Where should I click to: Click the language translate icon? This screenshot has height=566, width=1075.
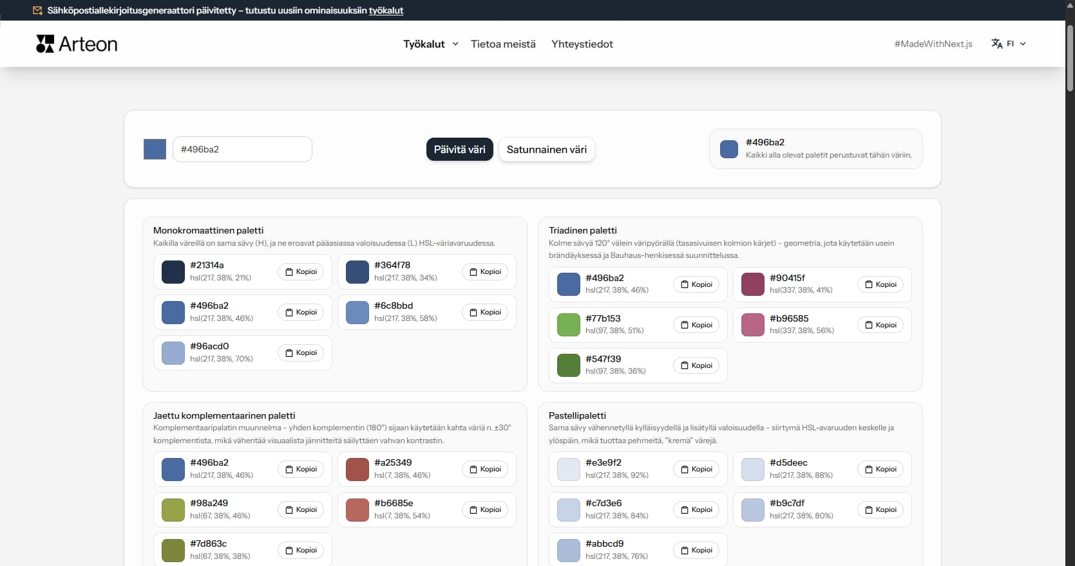tap(996, 44)
